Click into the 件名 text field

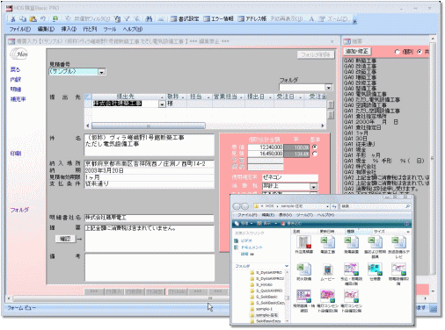150,145
